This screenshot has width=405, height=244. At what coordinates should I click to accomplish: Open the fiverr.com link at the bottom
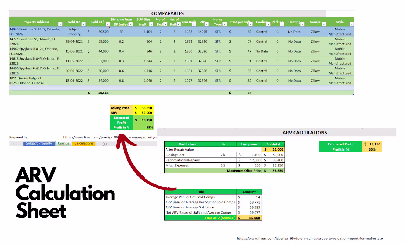(310, 238)
